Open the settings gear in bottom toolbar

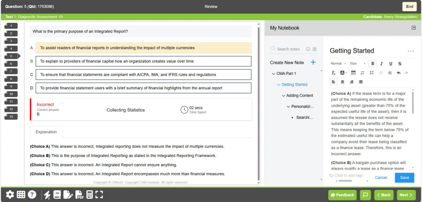(10, 195)
